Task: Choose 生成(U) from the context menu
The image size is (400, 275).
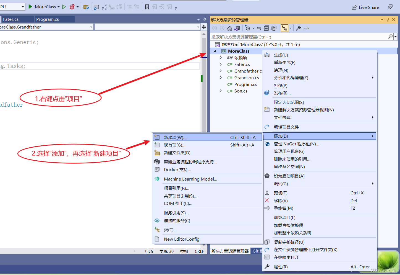Action: pyautogui.click(x=320, y=55)
